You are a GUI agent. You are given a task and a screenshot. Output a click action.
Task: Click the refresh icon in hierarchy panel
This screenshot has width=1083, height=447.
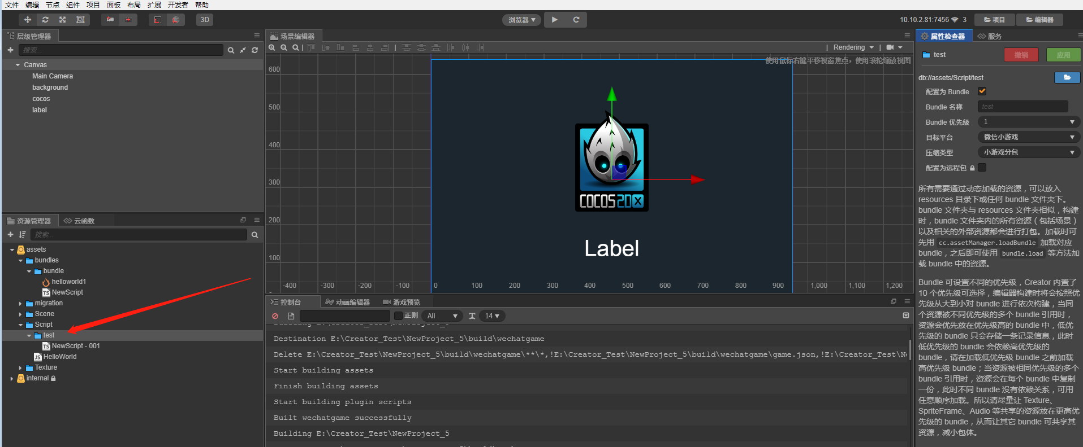[255, 50]
